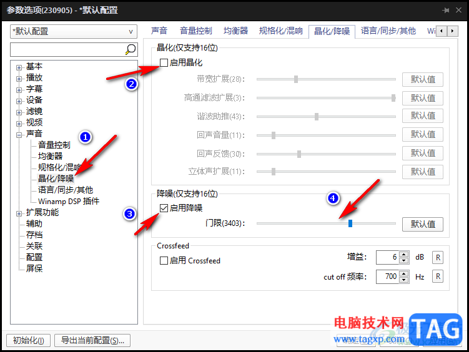Collapse the 声音 tree node

pos(19,135)
